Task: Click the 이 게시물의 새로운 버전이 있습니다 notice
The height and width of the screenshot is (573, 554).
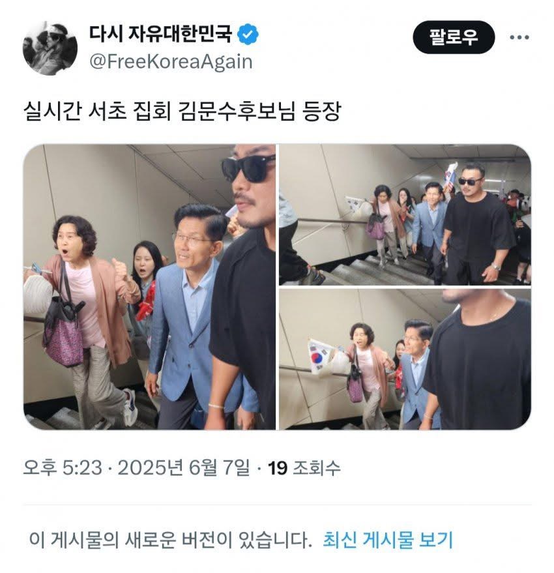Action: click(x=170, y=540)
